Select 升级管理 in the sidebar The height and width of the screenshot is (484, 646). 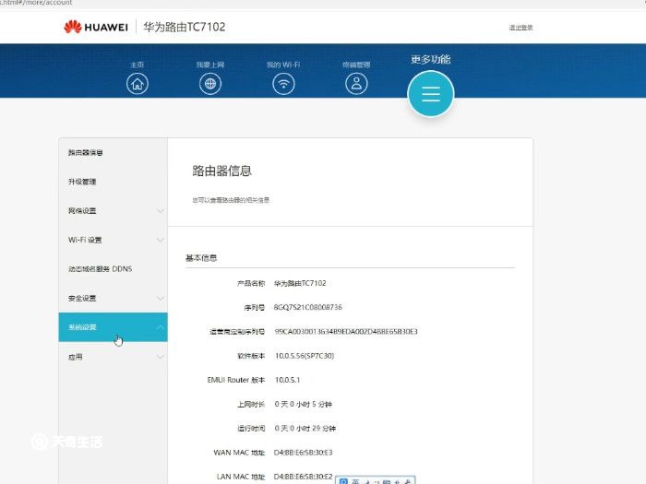[82, 182]
